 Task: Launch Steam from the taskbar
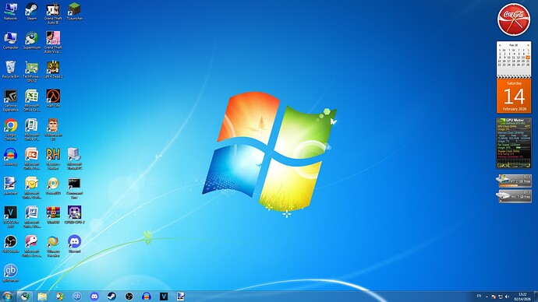[x=111, y=297]
